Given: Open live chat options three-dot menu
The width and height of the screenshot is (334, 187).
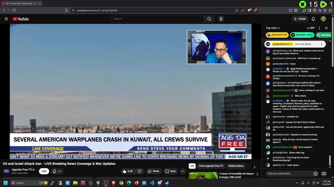Looking at the screenshot, I should pos(319,28).
